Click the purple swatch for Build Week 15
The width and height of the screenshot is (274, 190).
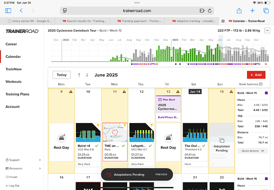tap(266, 93)
